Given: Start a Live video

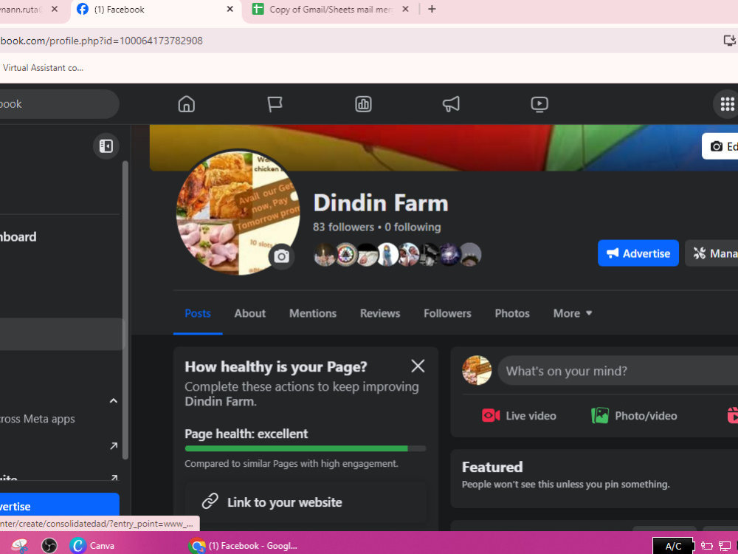Looking at the screenshot, I should click(519, 415).
